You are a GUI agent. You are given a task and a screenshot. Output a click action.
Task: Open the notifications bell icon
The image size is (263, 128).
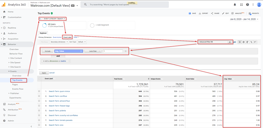pos(235,5)
